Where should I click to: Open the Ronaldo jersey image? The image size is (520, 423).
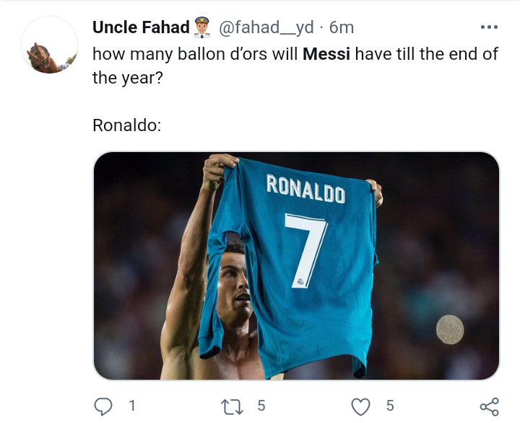[296, 266]
